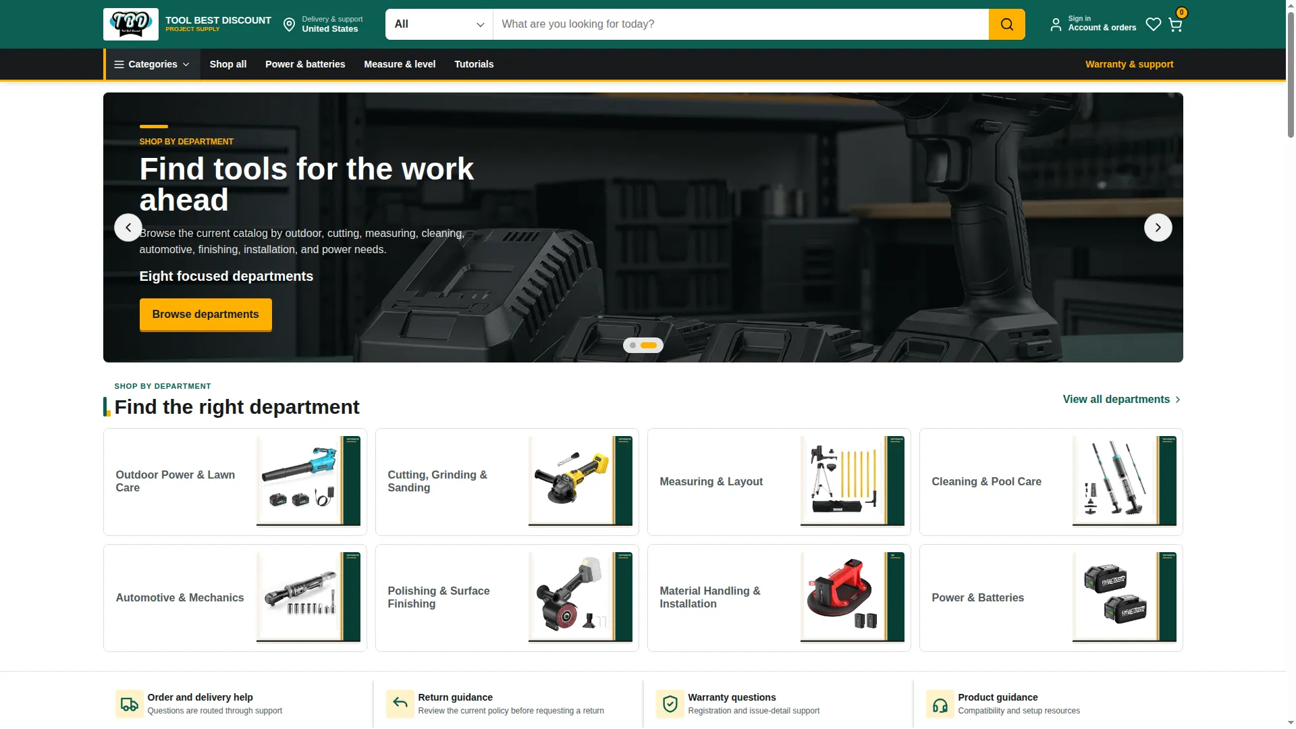Select the active orange carousel indicator
The height and width of the screenshot is (729, 1296).
tap(649, 345)
